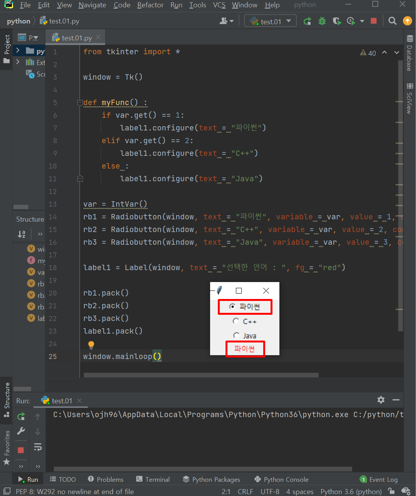
Task: Click the lock icon in status bar
Action: point(391,491)
